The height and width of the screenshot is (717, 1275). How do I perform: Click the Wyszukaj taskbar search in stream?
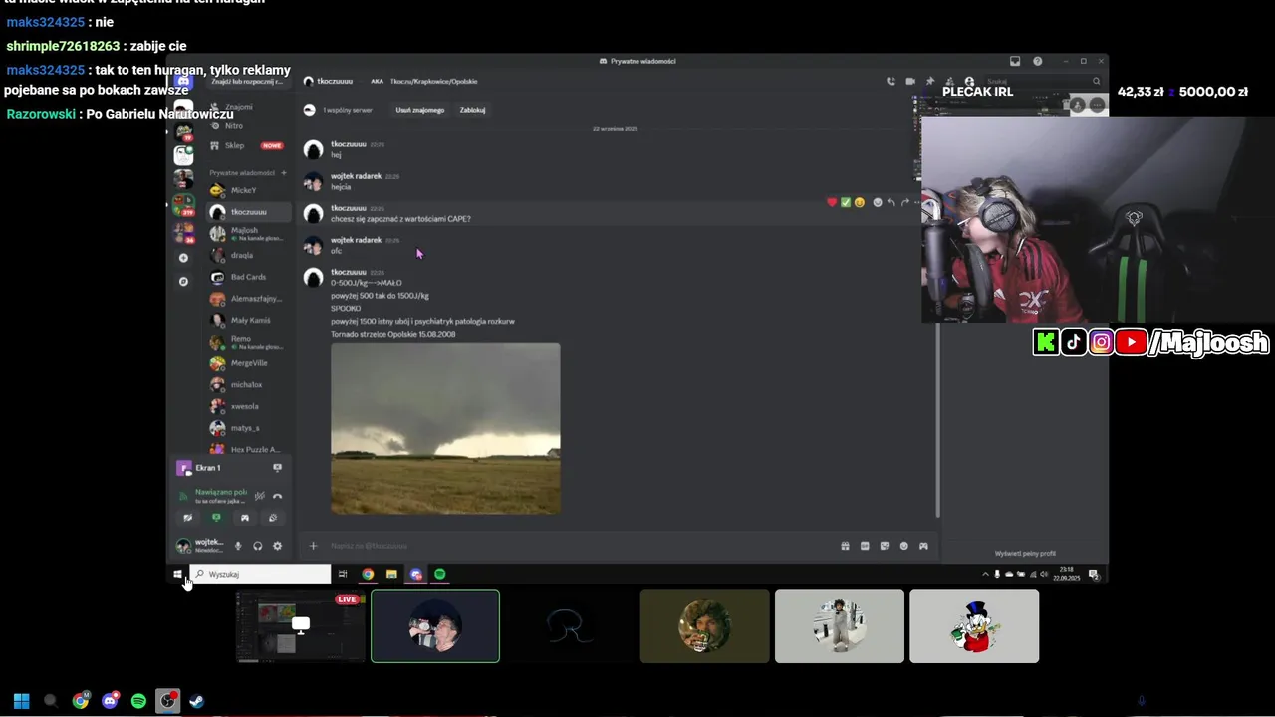tap(260, 574)
